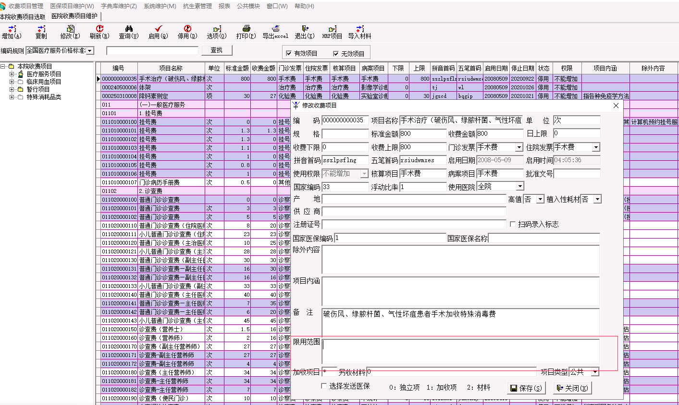
Task: Open the 抗生素管理 menu
Action: tap(198, 6)
